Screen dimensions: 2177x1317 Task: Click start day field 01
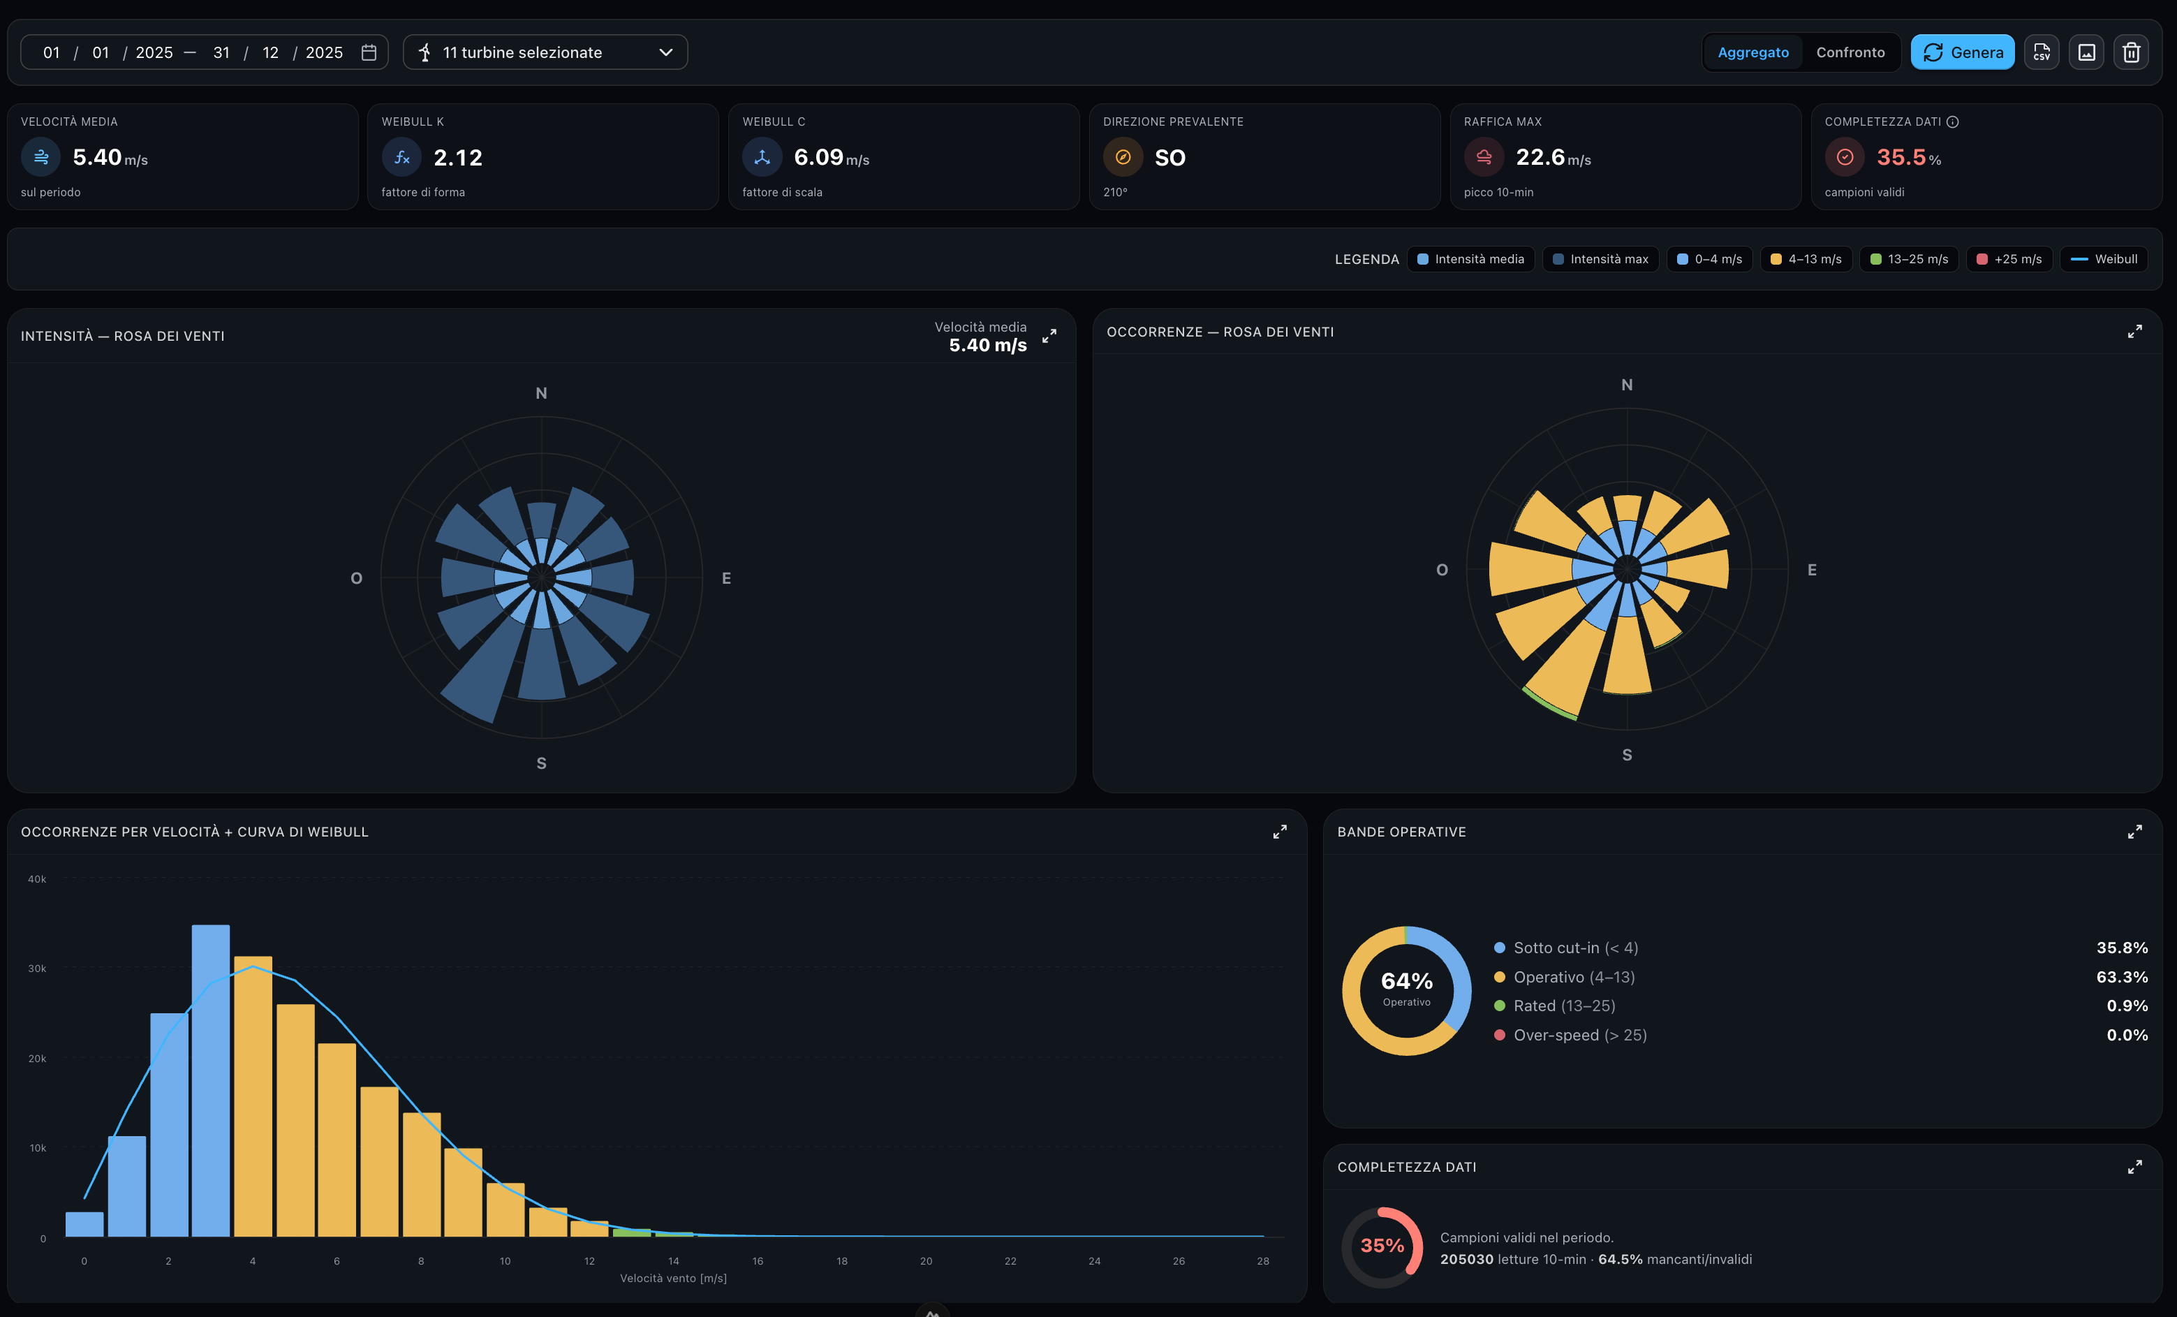(x=51, y=52)
